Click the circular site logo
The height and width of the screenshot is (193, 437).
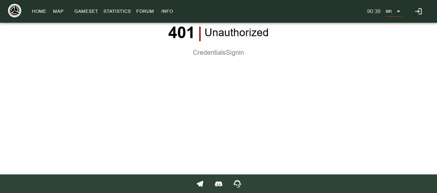click(15, 11)
